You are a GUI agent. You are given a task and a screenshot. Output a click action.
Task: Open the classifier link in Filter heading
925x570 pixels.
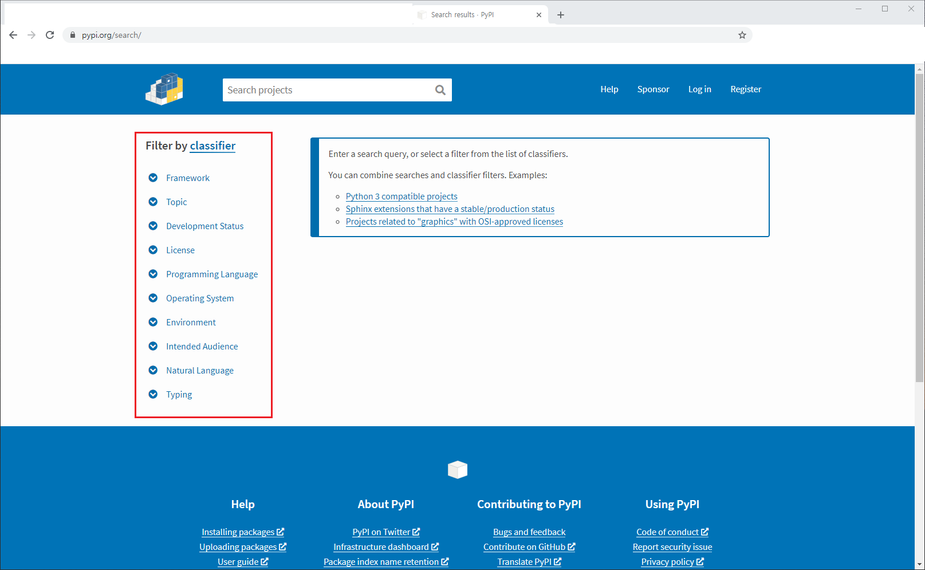212,146
